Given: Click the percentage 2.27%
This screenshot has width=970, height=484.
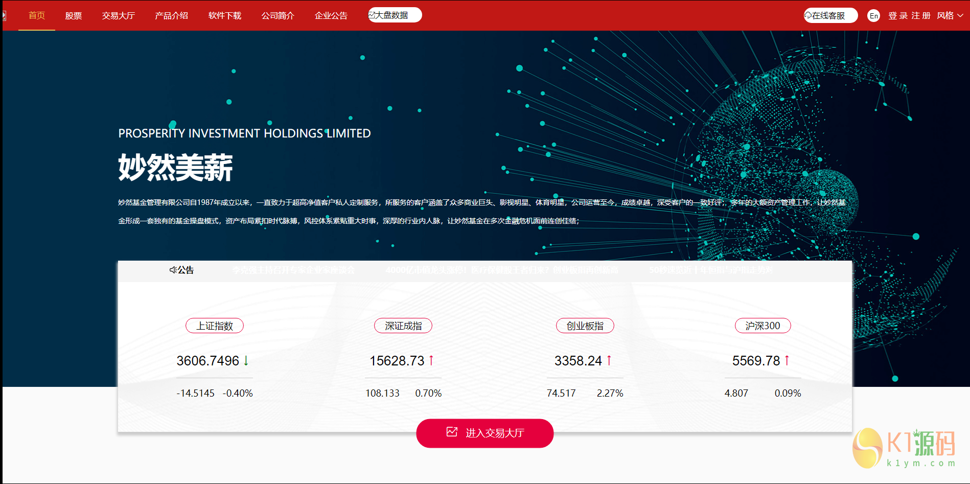Looking at the screenshot, I should pos(610,393).
